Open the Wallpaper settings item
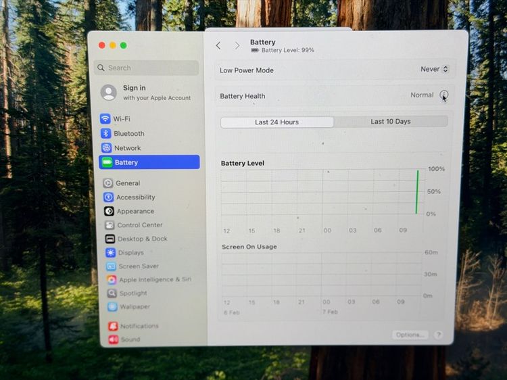The width and height of the screenshot is (507, 380). (x=135, y=307)
